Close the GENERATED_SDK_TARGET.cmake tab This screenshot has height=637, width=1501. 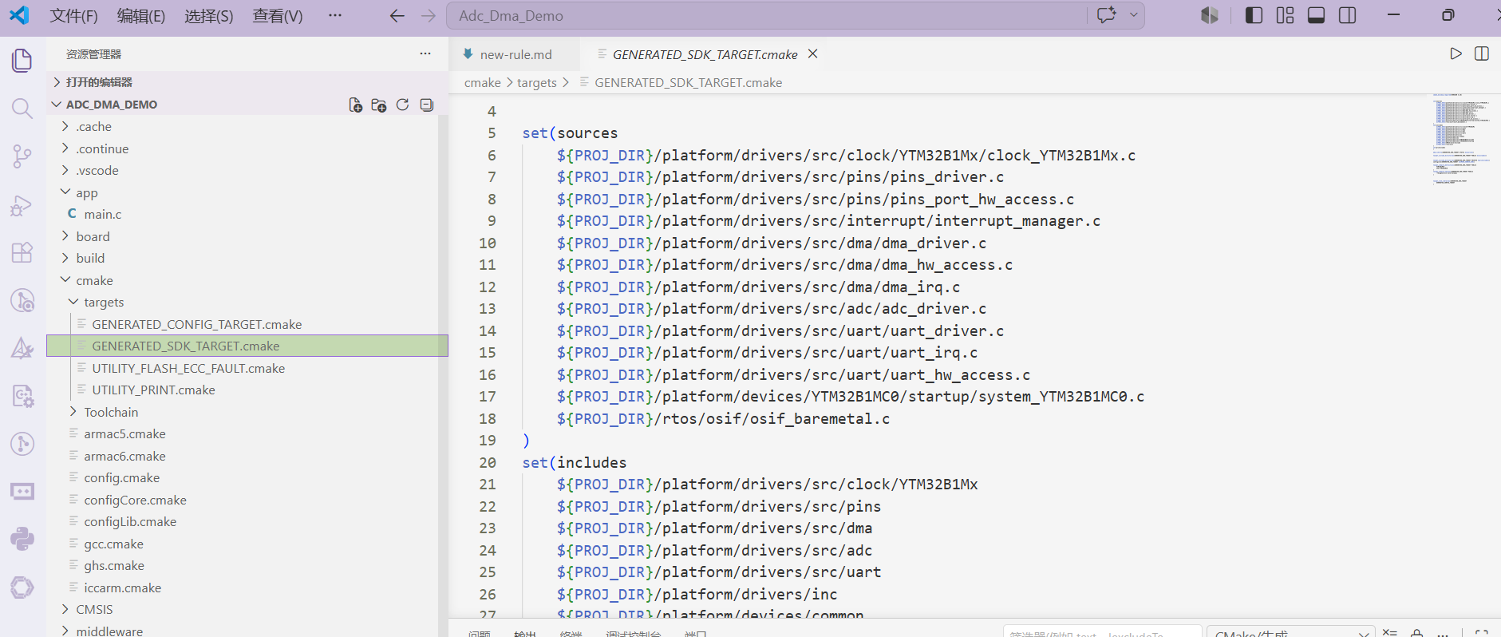[x=812, y=53]
